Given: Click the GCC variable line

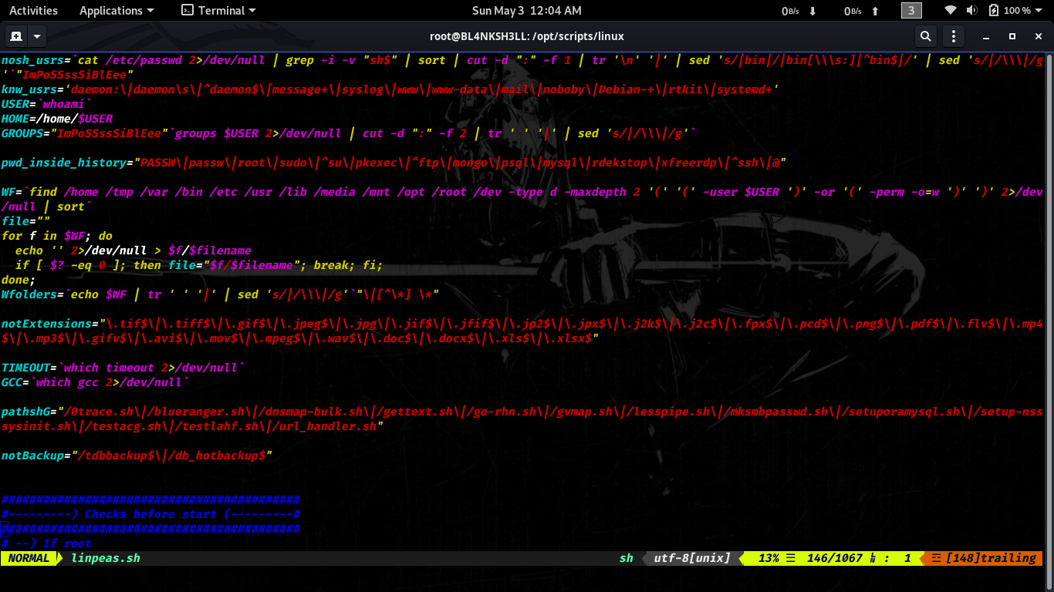Looking at the screenshot, I should [96, 382].
